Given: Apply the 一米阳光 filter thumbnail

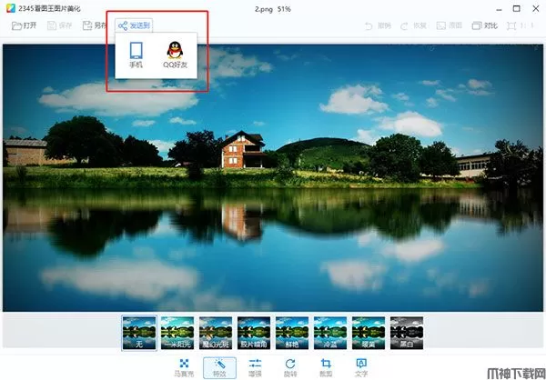Looking at the screenshot, I should pos(177,334).
